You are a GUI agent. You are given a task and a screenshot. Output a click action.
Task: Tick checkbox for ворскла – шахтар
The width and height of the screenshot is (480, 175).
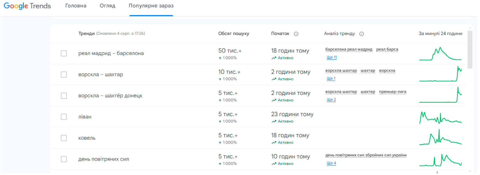click(64, 75)
